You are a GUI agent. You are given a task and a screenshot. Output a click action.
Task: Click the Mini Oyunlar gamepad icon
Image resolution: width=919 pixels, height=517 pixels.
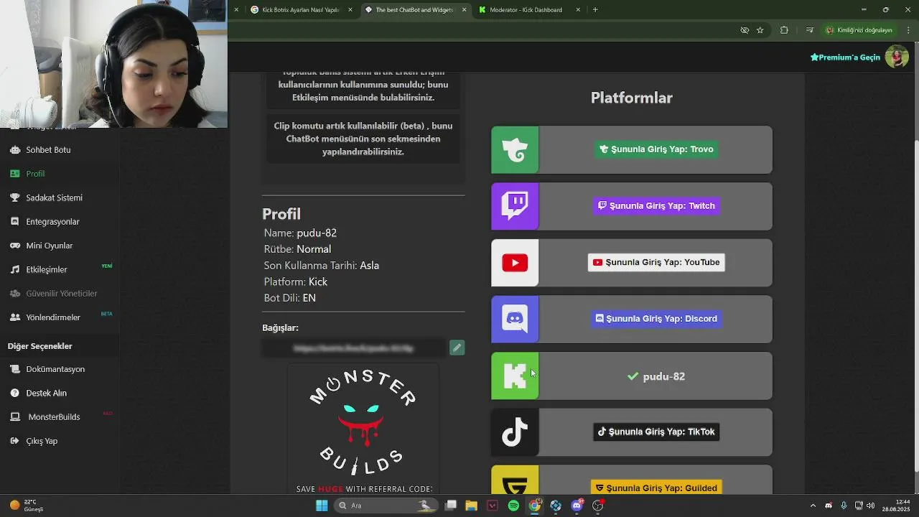tap(14, 246)
